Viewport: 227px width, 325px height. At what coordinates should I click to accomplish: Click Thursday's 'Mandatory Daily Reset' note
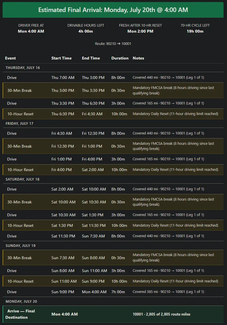pyautogui.click(x=175, y=114)
